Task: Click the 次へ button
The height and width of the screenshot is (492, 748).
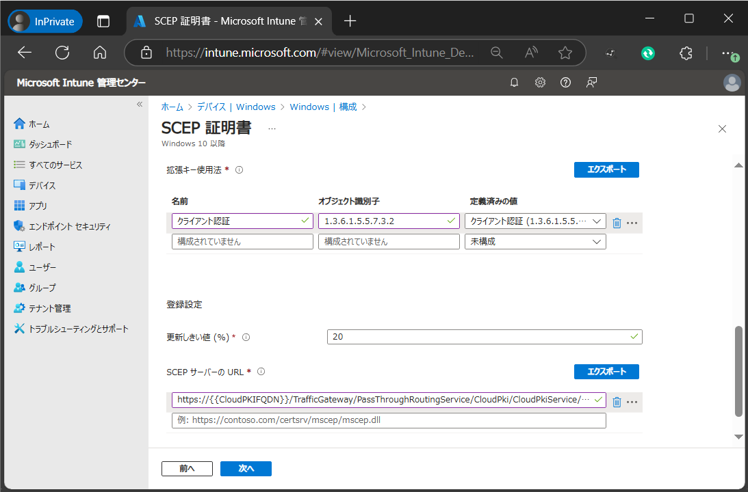Action: point(246,469)
